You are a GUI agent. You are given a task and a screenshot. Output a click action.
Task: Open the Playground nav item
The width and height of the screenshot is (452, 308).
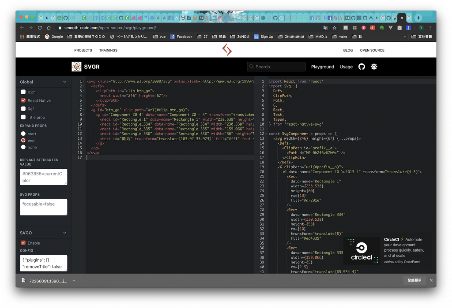pyautogui.click(x=322, y=67)
